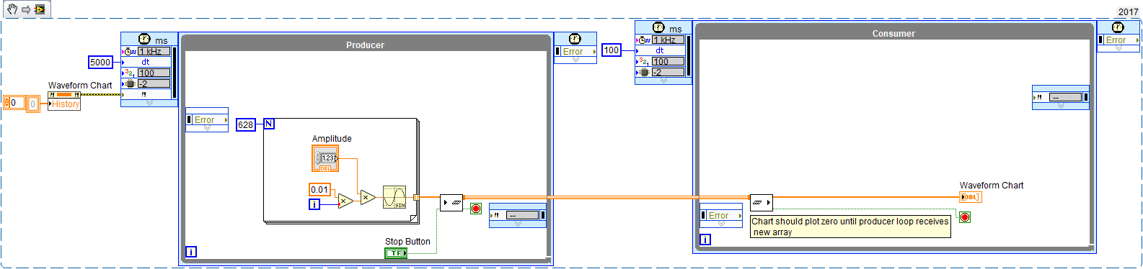Select the For Loop count terminal N

tap(269, 124)
